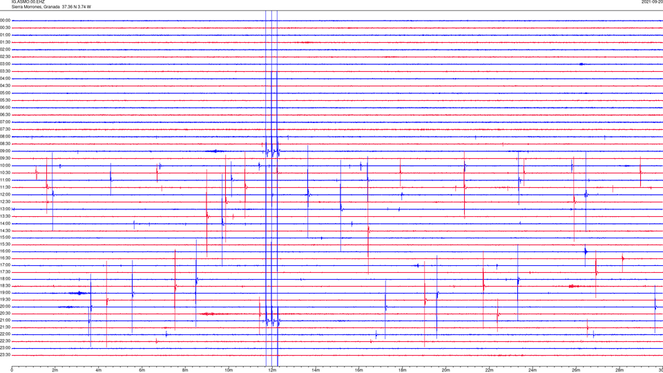Click the 02:00 time row label

click(5, 50)
